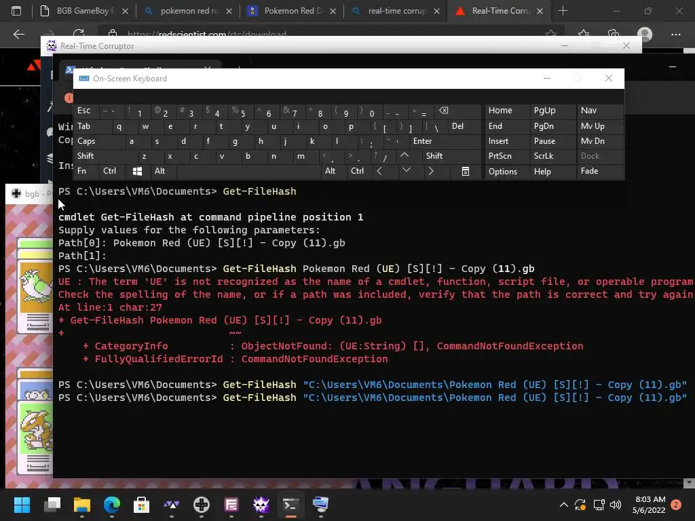Open the Real-Time Corruptor taskbar icon
This screenshot has width=695, height=521.
(261, 505)
